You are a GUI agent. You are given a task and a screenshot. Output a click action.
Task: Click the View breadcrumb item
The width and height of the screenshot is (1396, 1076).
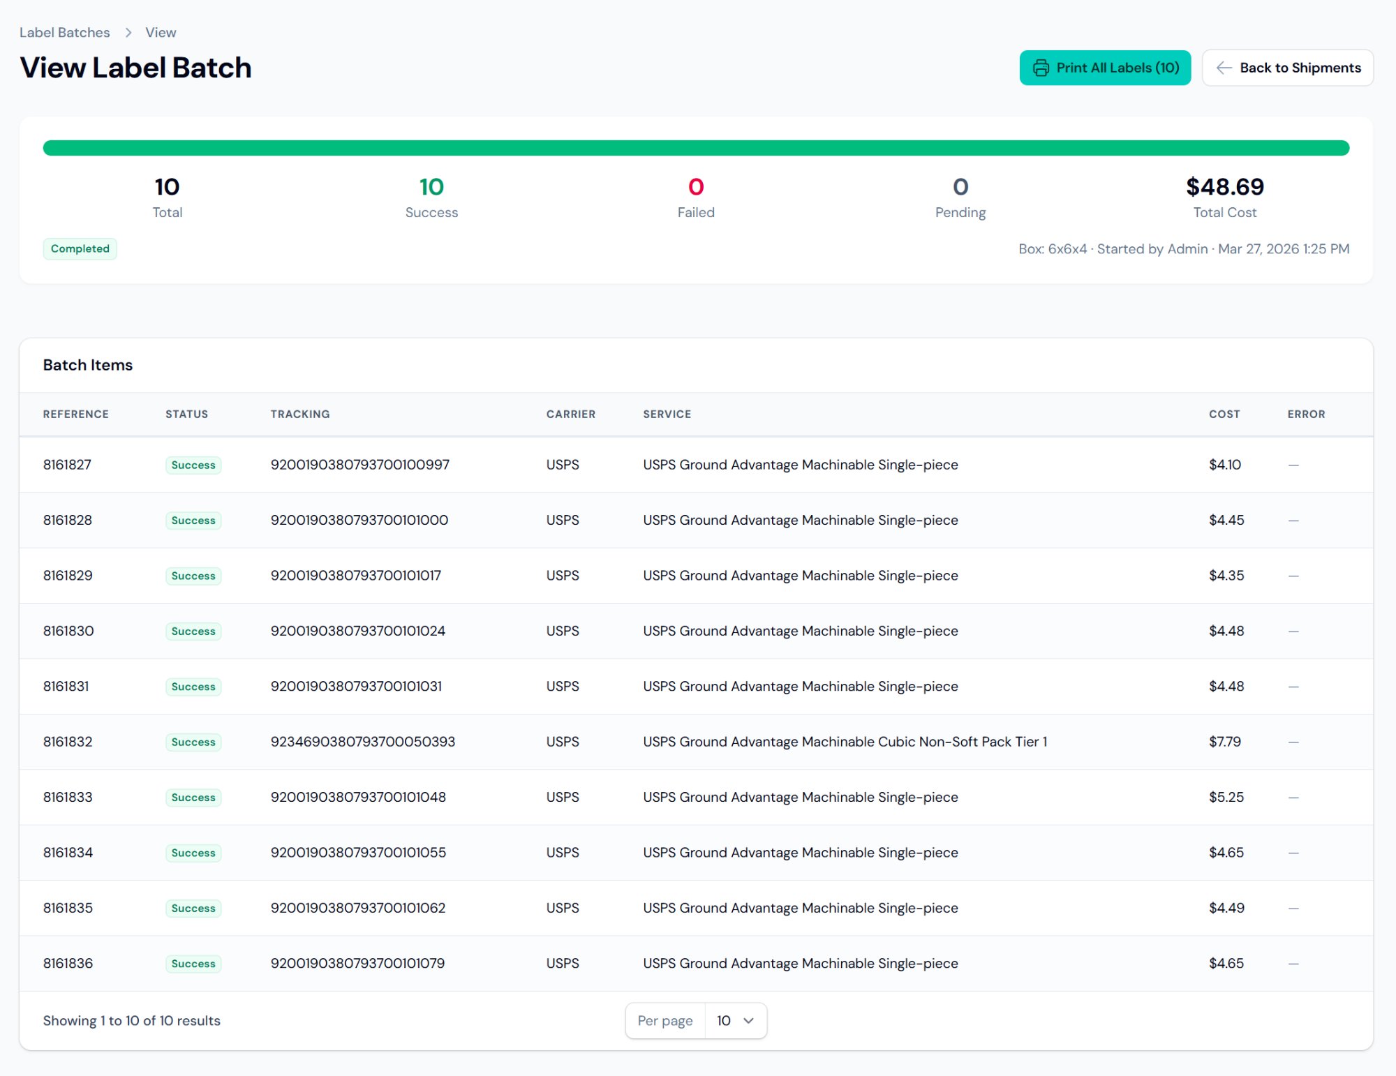pyautogui.click(x=161, y=33)
